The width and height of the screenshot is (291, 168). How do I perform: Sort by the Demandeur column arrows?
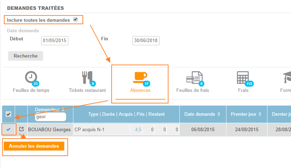[63, 110]
